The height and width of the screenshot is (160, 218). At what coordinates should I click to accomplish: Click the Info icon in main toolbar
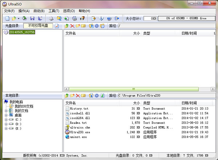pyautogui.click(x=101, y=18)
